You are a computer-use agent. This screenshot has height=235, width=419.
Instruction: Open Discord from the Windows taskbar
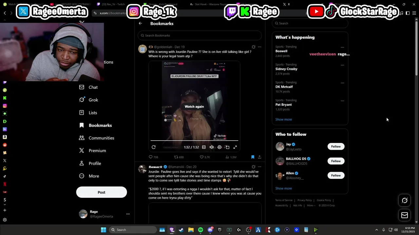(x=210, y=230)
